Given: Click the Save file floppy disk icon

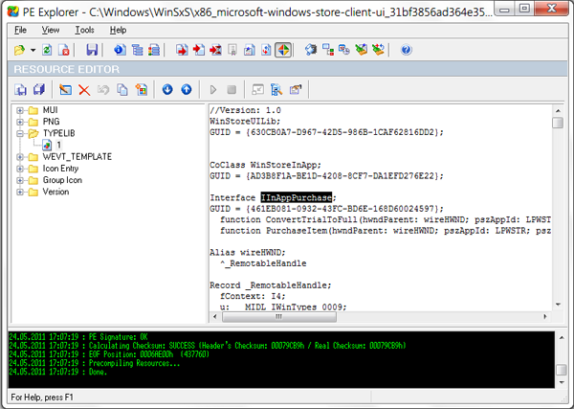Looking at the screenshot, I should coord(92,50).
